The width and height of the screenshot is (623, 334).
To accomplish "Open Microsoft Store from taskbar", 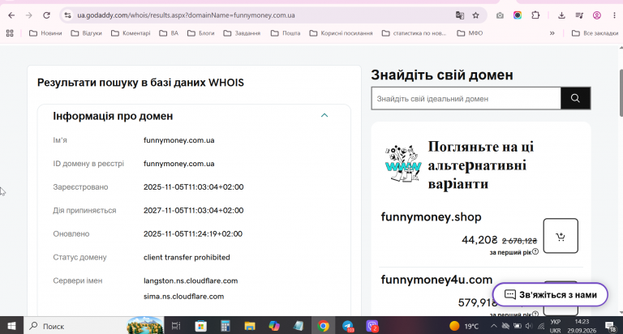I will tap(201, 326).
